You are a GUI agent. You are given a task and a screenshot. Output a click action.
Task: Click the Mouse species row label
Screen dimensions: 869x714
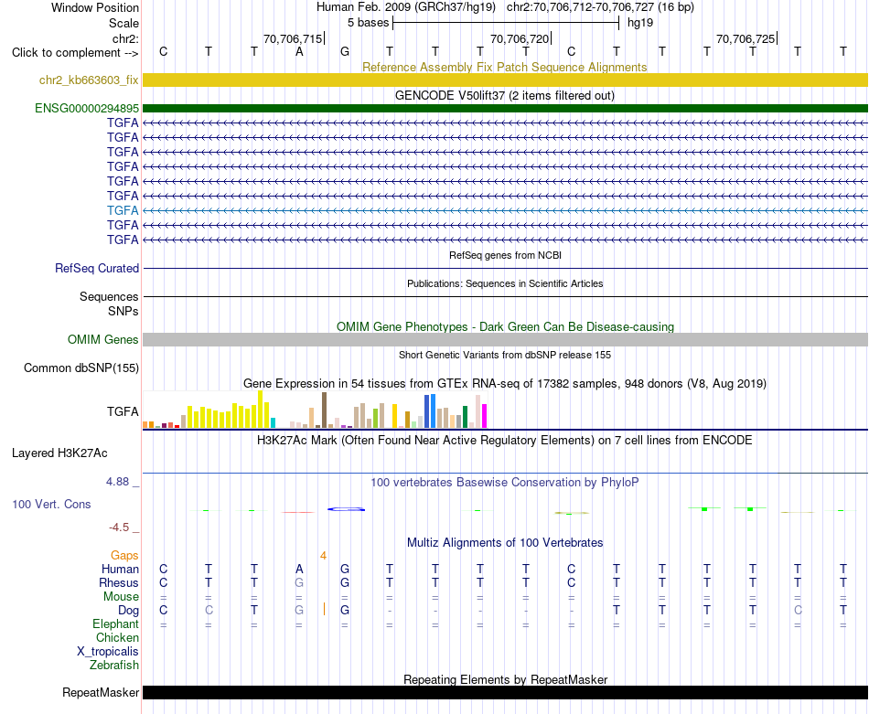point(121,597)
